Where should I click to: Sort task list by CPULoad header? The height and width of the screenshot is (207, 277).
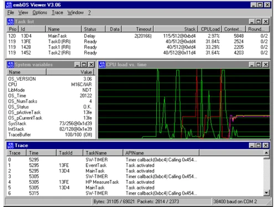[x=210, y=29]
